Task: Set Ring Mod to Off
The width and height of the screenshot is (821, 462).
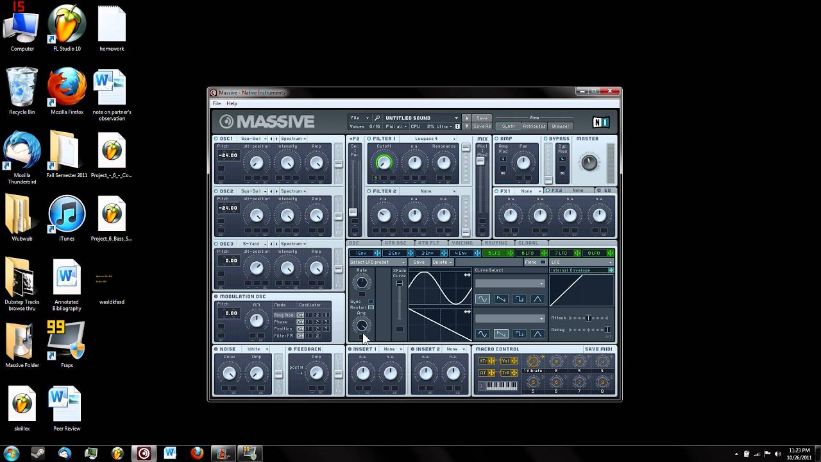Action: [300, 315]
